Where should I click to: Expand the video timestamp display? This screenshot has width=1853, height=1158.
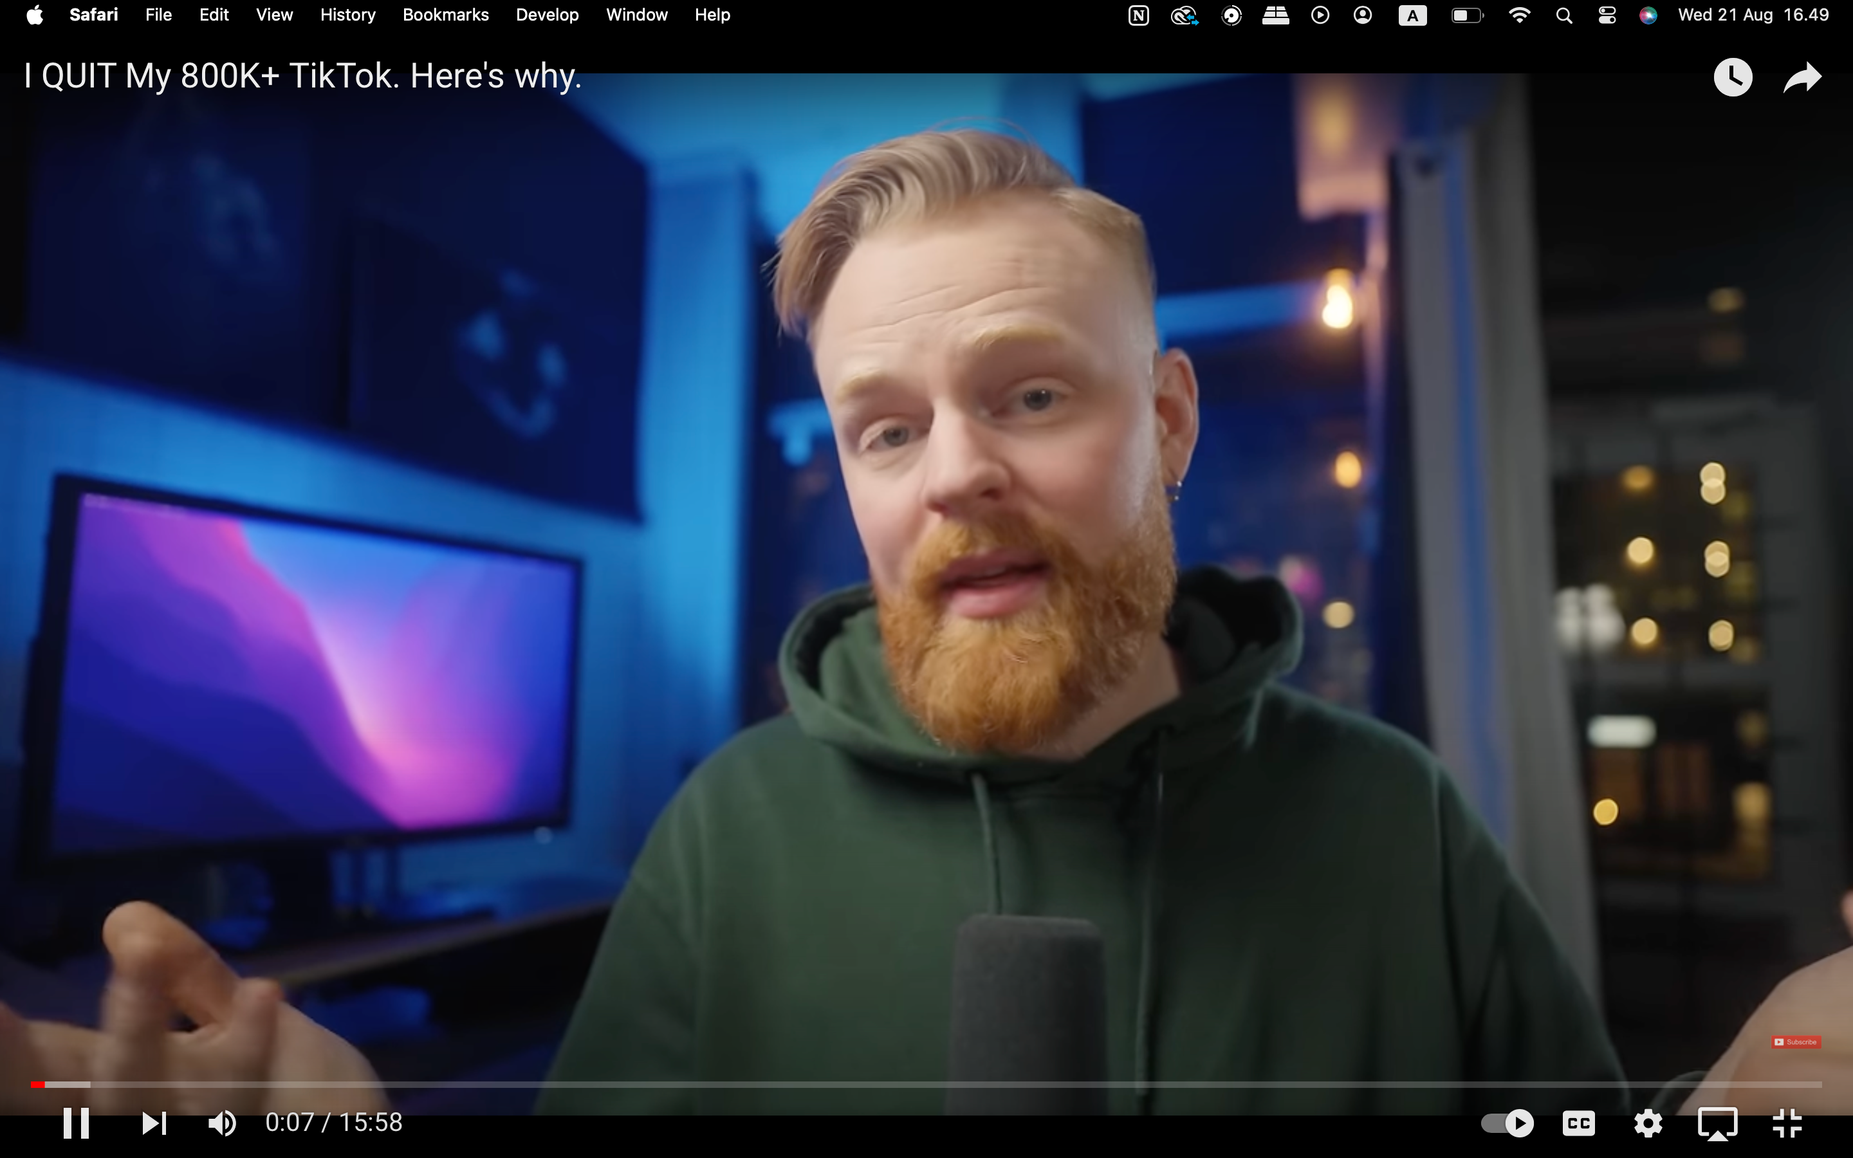(x=332, y=1122)
